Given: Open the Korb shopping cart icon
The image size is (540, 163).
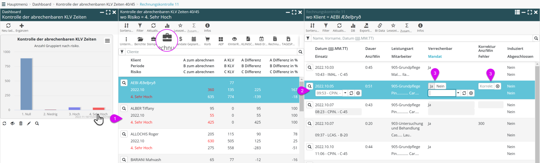Looking at the screenshot, I should 207,39.
